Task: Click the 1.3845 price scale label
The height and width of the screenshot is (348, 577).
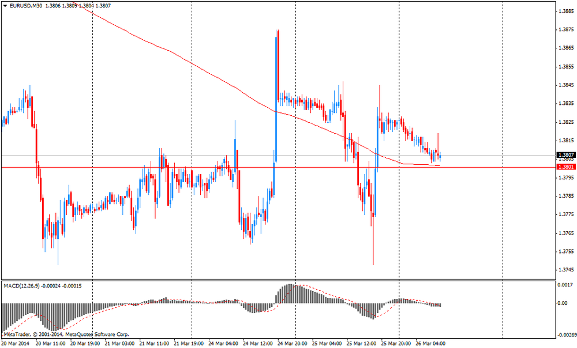Action: point(565,85)
